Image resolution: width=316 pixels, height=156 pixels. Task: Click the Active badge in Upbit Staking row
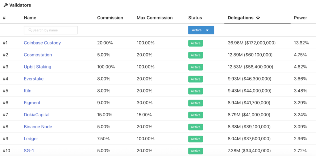coord(195,67)
